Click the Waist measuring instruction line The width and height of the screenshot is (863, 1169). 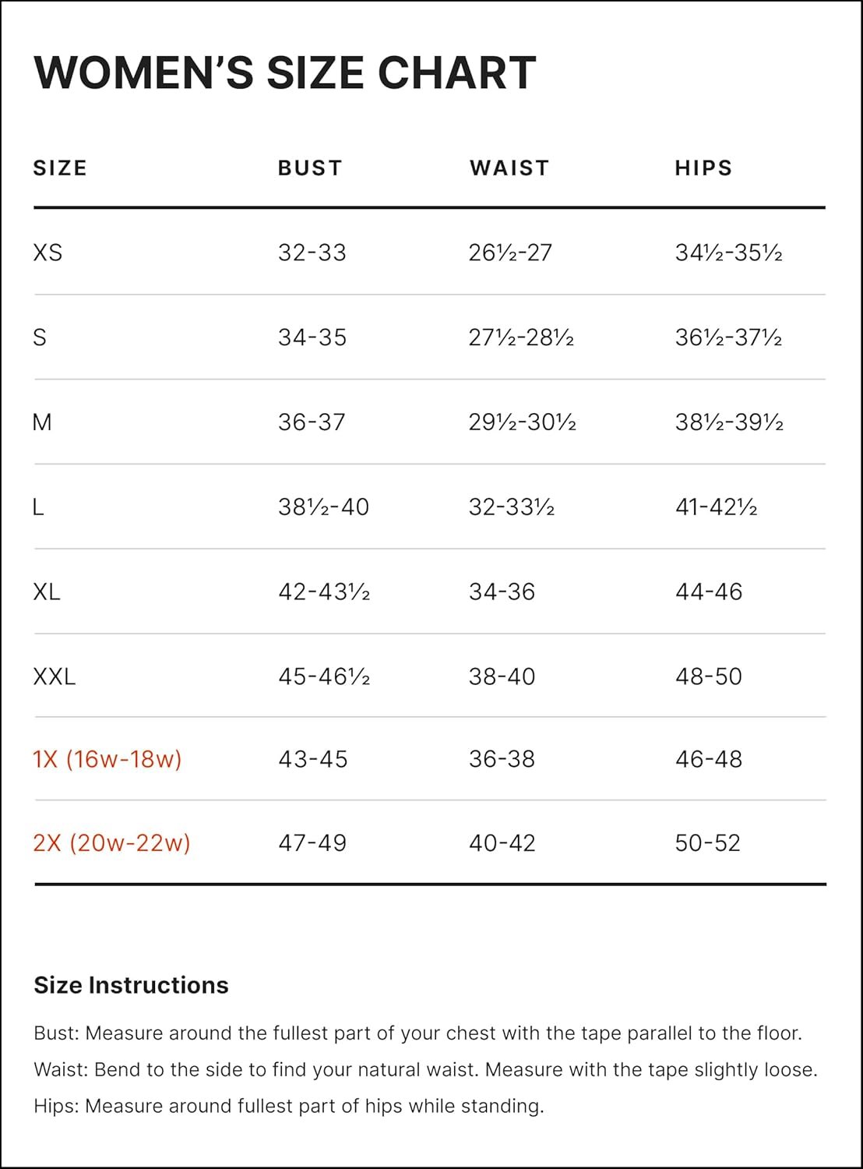(425, 1069)
